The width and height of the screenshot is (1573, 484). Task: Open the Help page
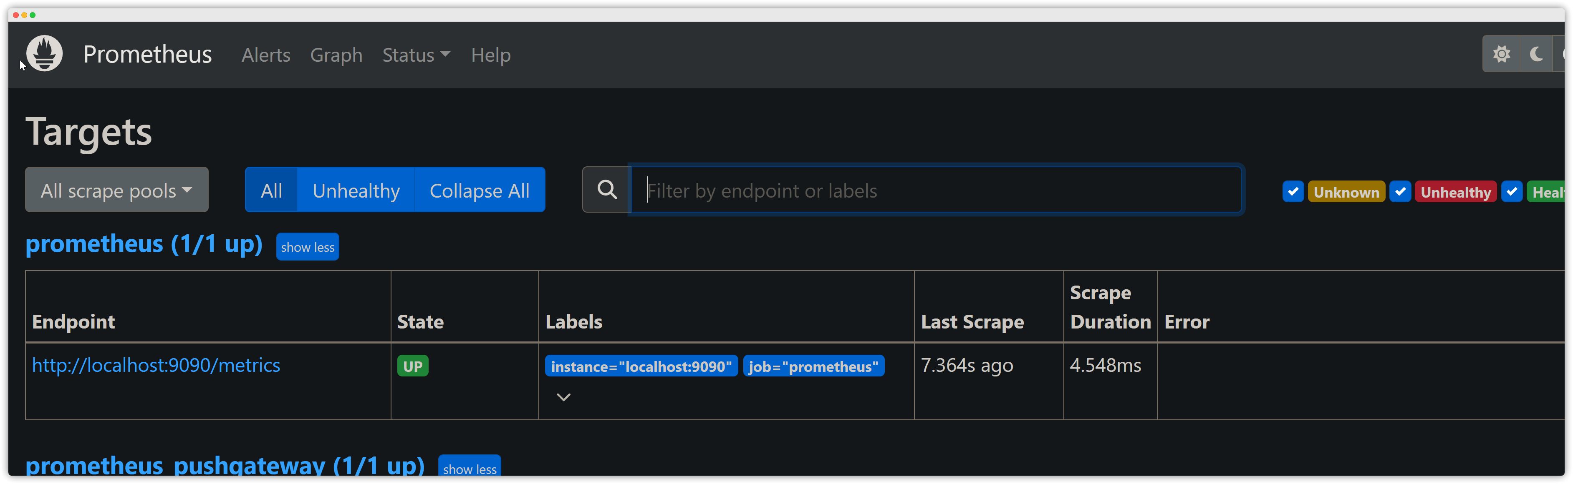[x=490, y=55]
